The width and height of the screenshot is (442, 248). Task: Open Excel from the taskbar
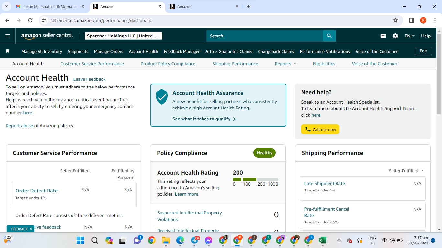pyautogui.click(x=323, y=240)
